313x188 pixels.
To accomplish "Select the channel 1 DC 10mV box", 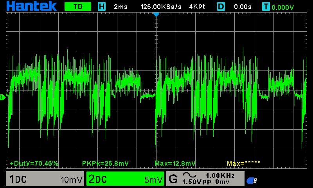I will click(45, 179).
